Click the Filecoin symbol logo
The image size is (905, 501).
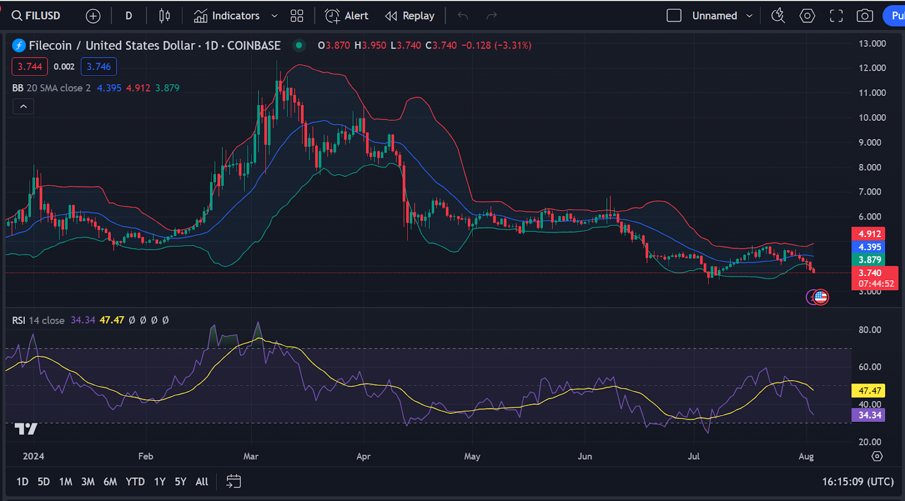19,45
